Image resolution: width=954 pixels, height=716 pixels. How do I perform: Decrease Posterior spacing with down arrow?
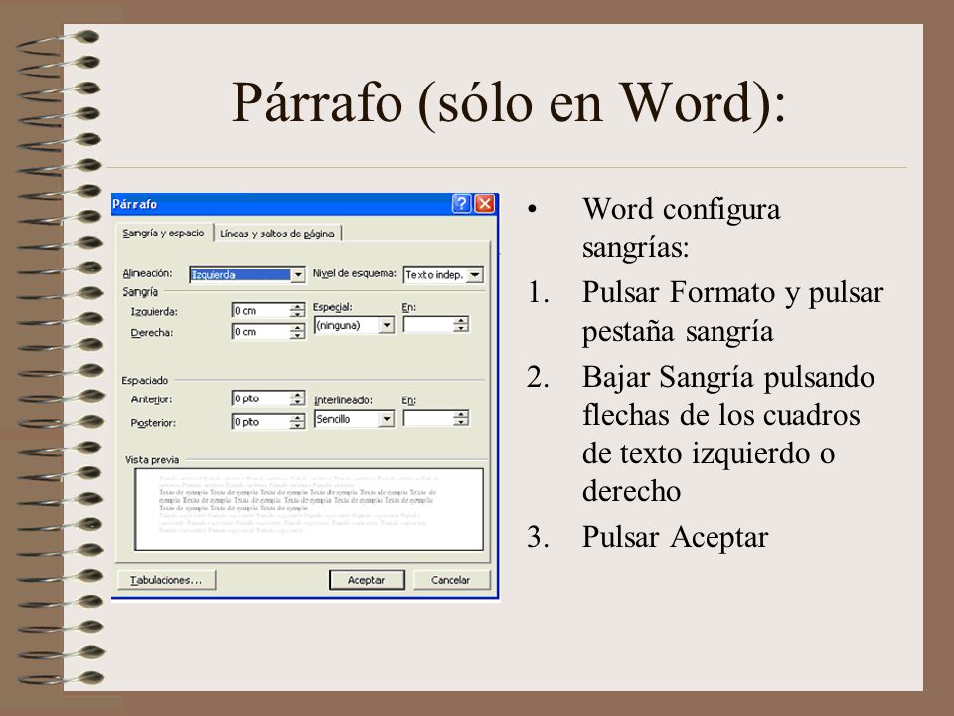pos(297,426)
